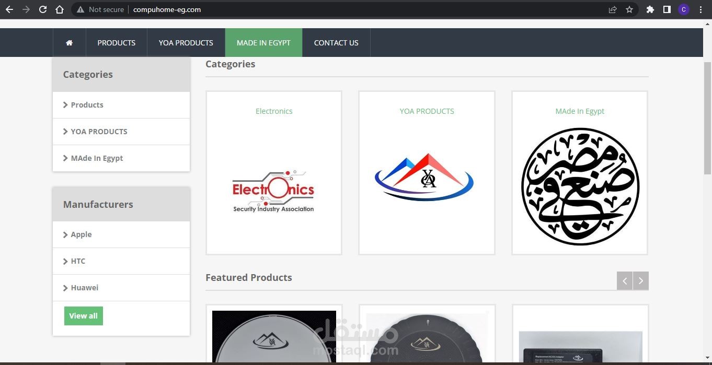
Task: Click the Manufacturers panel heading
Action: click(98, 204)
